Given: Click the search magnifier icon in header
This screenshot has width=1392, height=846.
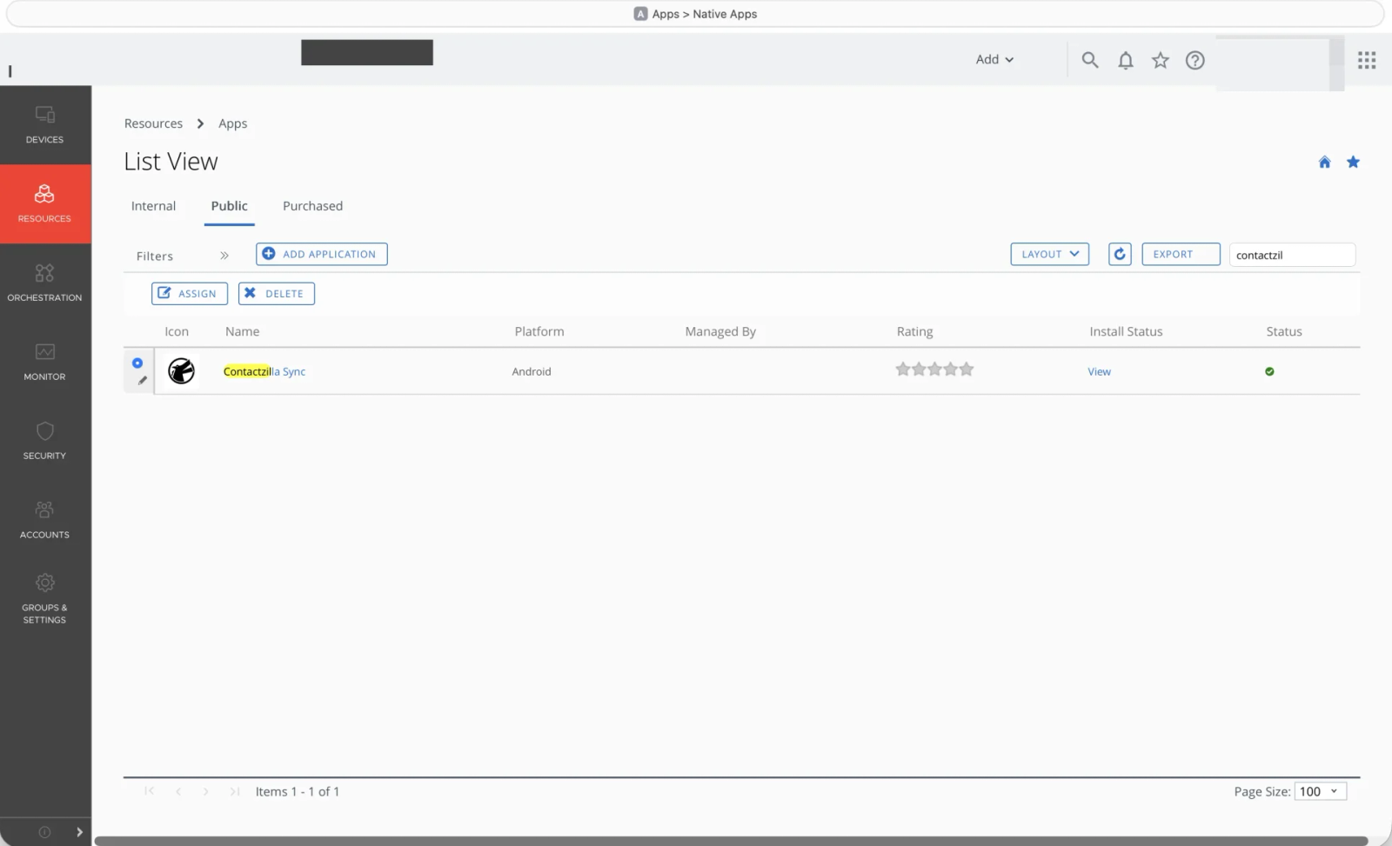Looking at the screenshot, I should (1090, 60).
